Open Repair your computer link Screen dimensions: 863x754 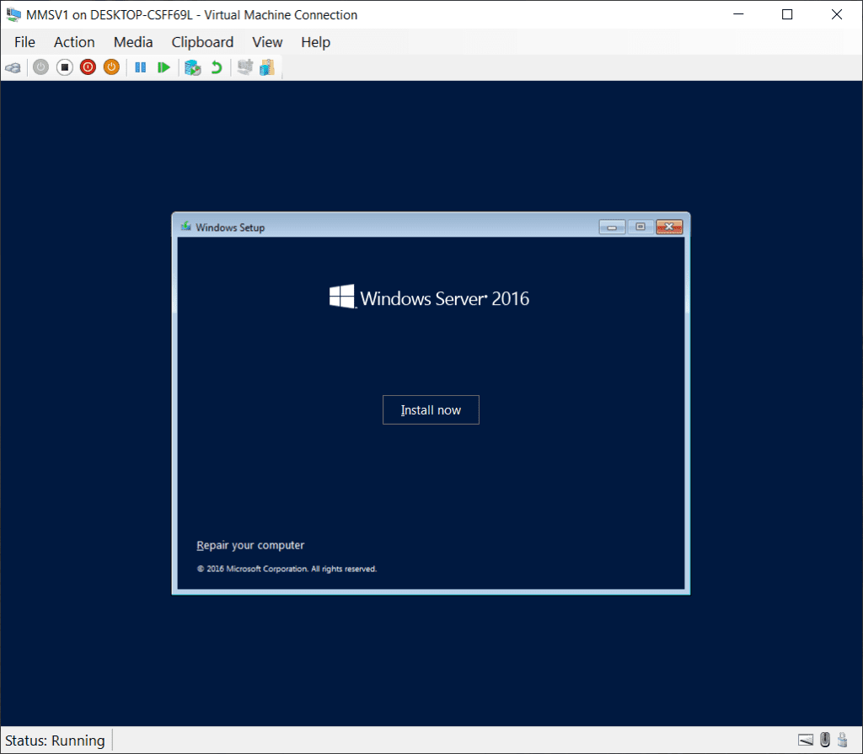click(x=250, y=545)
